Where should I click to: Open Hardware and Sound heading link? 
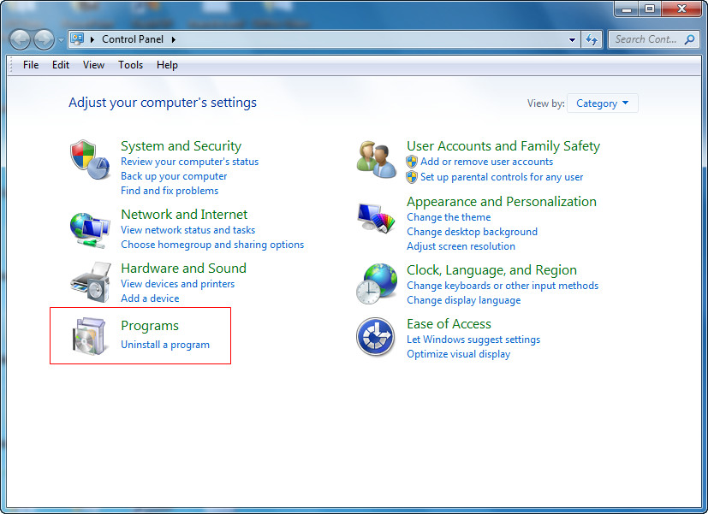184,269
